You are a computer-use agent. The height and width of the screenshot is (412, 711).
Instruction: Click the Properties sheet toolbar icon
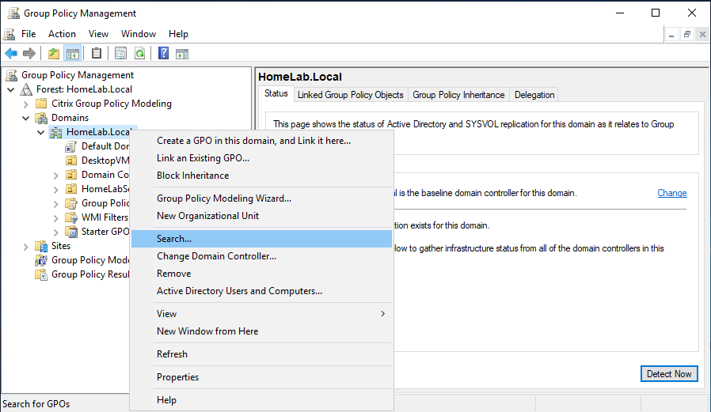coord(120,54)
